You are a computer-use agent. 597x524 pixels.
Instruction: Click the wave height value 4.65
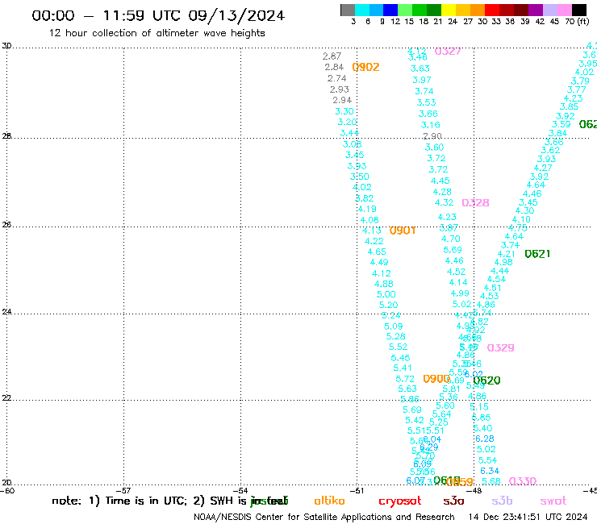coord(377,252)
